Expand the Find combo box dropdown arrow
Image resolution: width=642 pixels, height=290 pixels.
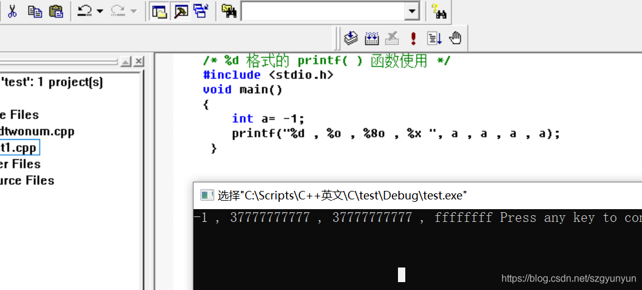coord(412,11)
